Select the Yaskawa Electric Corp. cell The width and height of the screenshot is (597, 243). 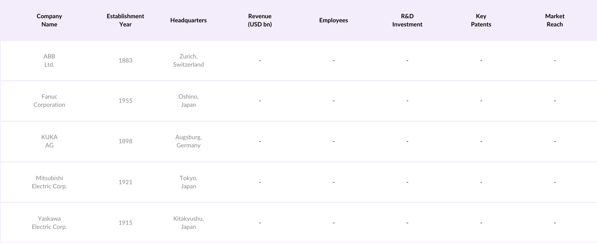point(49,223)
